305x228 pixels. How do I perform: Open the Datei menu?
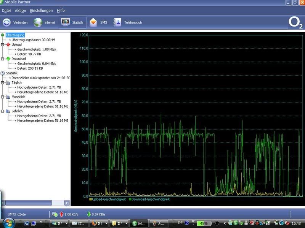pos(6,11)
